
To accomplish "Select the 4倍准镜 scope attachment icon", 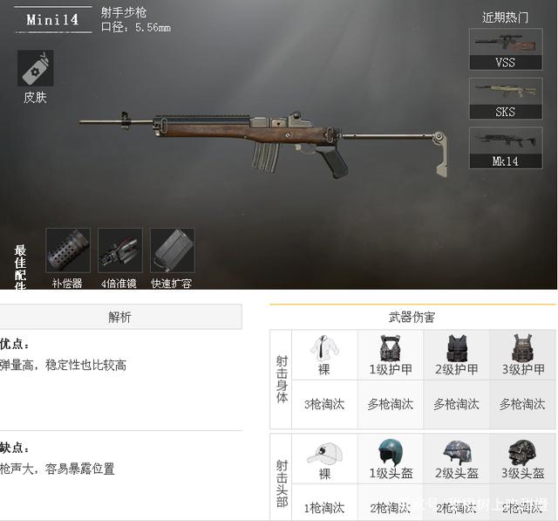I will point(120,250).
